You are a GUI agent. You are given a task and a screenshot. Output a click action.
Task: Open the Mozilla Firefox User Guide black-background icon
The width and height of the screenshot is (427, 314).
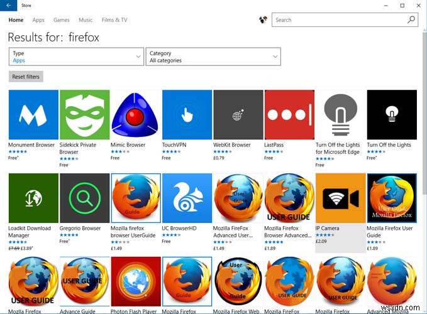click(x=392, y=198)
